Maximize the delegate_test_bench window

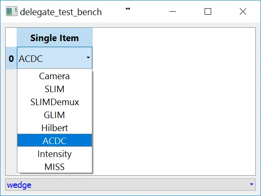pyautogui.click(x=208, y=12)
